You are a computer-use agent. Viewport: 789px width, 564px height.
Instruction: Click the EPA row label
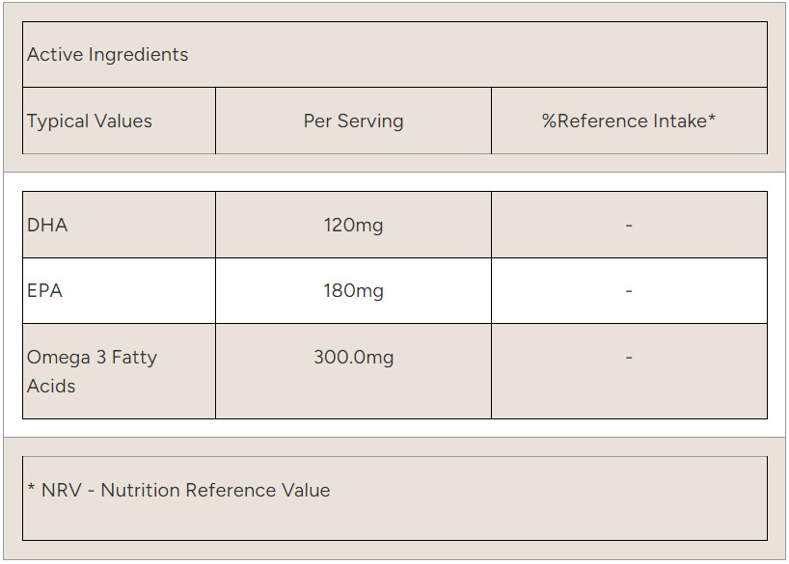pos(44,291)
